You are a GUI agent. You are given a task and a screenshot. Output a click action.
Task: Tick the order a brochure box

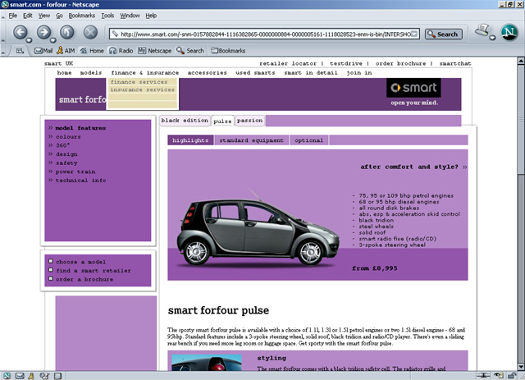click(x=51, y=278)
